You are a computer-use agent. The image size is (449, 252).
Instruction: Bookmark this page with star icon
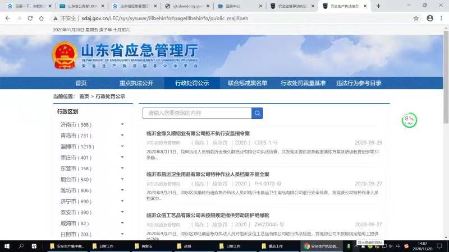(416, 18)
